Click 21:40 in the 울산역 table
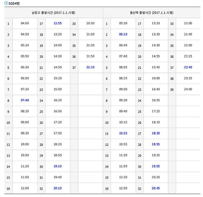This screenshot has height=197, width=203. [x=188, y=34]
